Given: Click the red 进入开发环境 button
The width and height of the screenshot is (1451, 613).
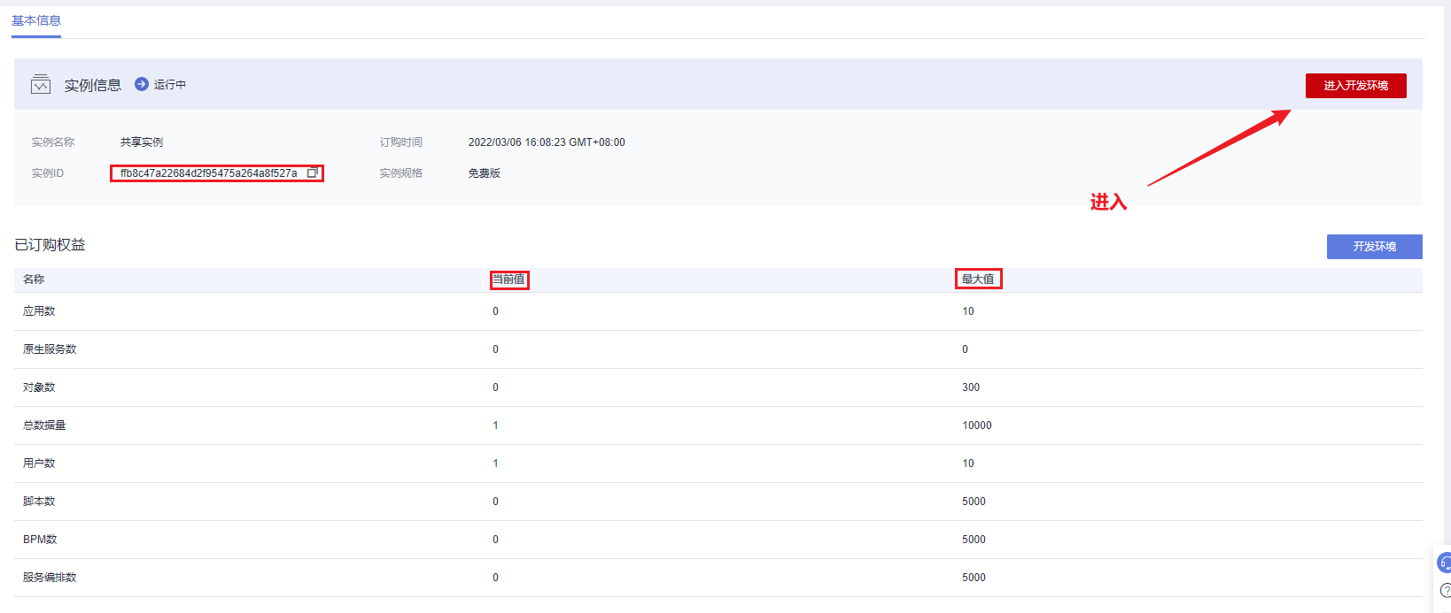Looking at the screenshot, I should pos(1355,86).
